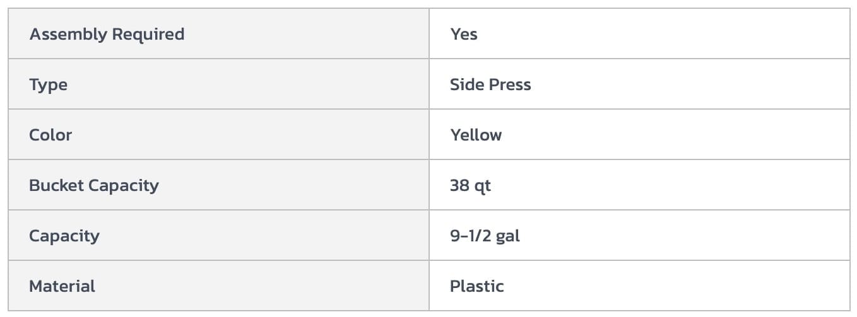This screenshot has width=857, height=317.
Task: Click the word Required in first row
Action: click(148, 34)
